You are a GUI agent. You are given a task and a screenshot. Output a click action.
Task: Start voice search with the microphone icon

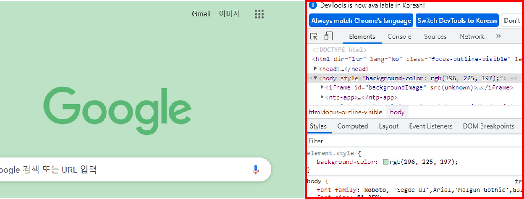click(256, 170)
